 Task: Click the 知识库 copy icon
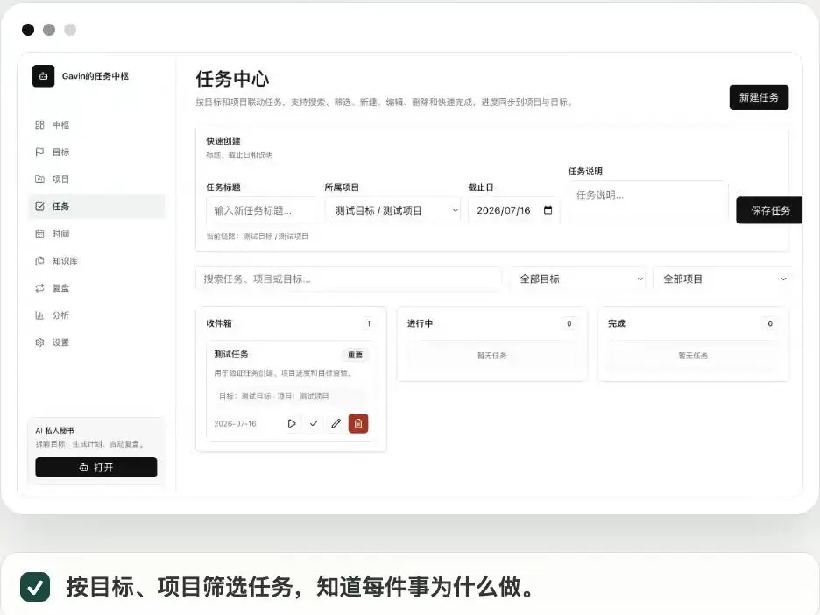coord(39,261)
